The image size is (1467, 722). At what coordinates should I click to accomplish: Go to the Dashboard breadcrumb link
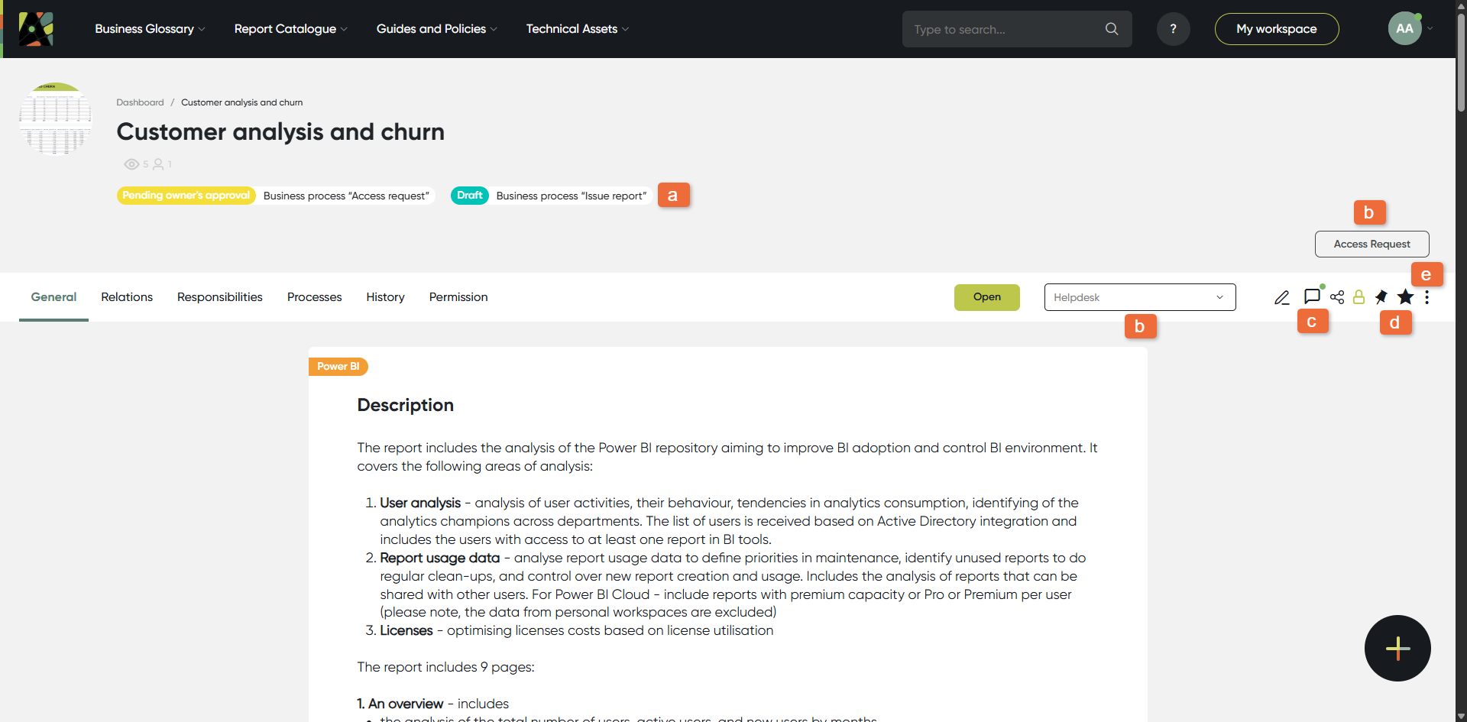tap(140, 102)
